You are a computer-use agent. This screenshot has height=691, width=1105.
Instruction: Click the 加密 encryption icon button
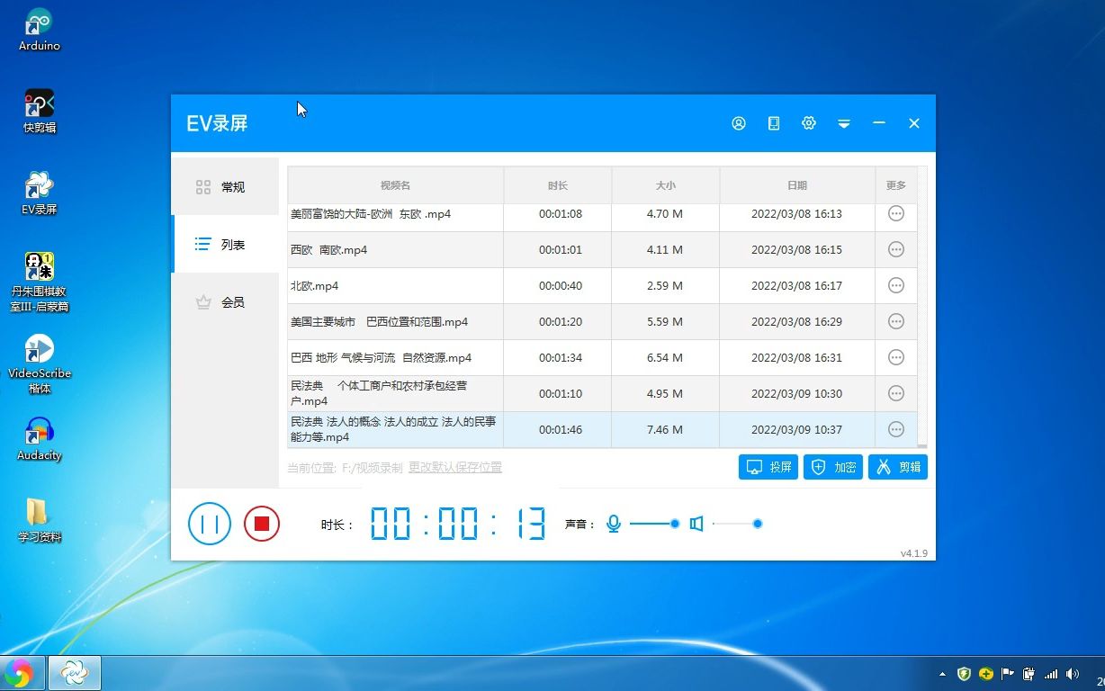832,467
